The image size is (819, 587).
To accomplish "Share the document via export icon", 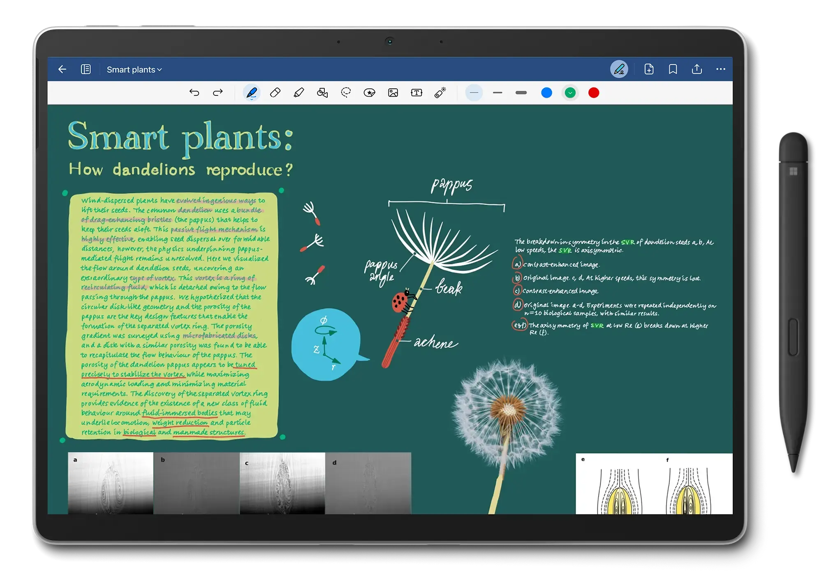I will point(697,69).
